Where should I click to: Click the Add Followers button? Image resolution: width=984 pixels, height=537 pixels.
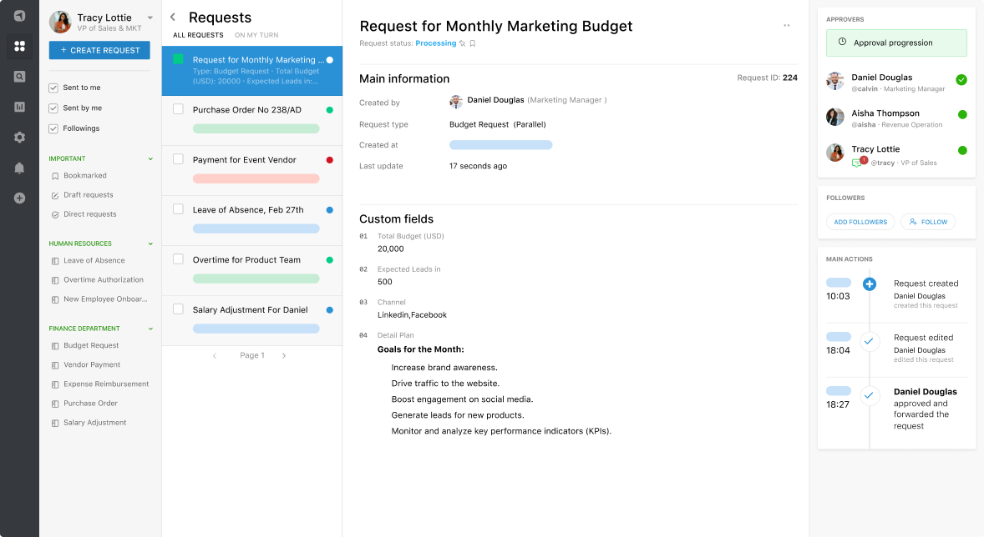click(860, 222)
